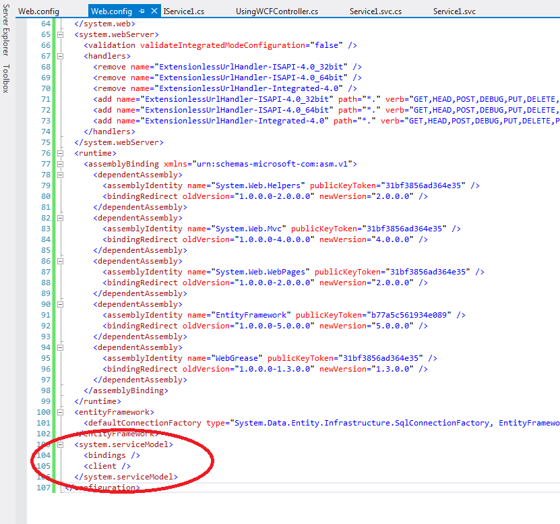Viewport: 560px width, 524px height.
Task: Collapse the system.webServer section on line 65
Action: tap(61, 34)
